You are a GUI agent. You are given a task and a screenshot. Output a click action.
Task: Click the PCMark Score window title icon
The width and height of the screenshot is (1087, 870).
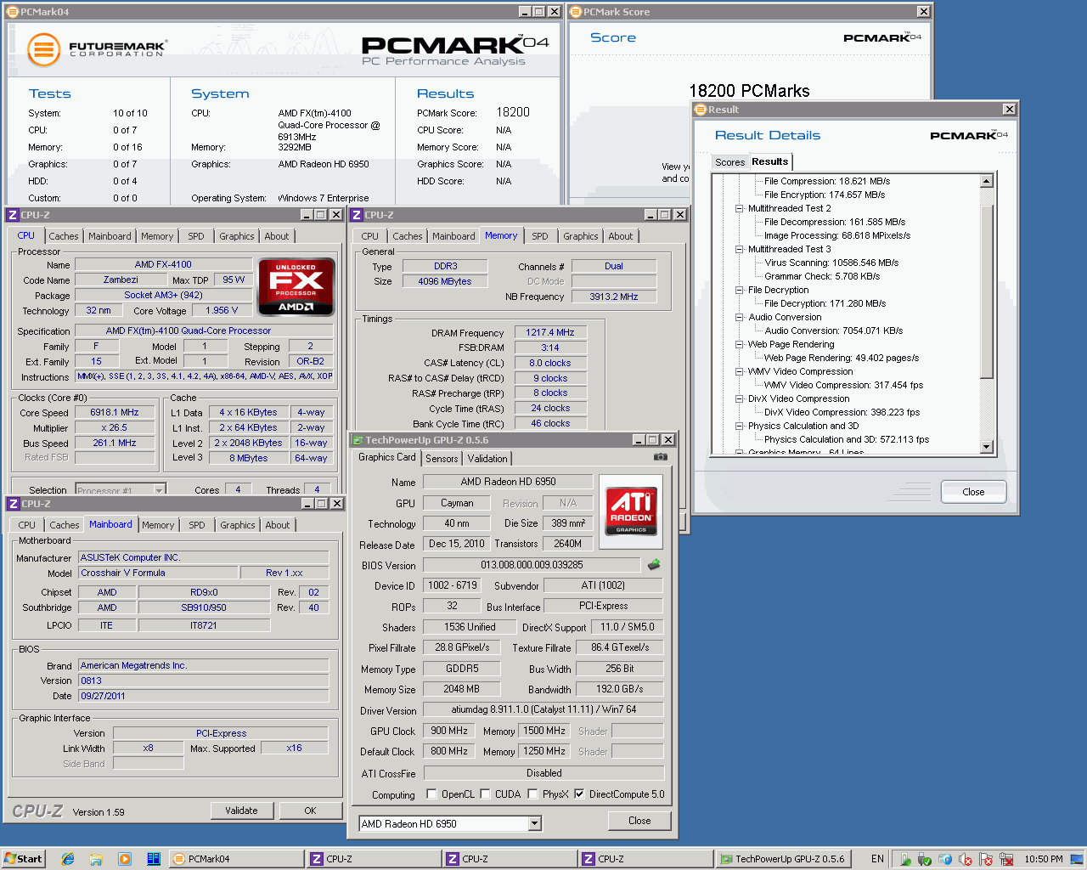tap(576, 12)
